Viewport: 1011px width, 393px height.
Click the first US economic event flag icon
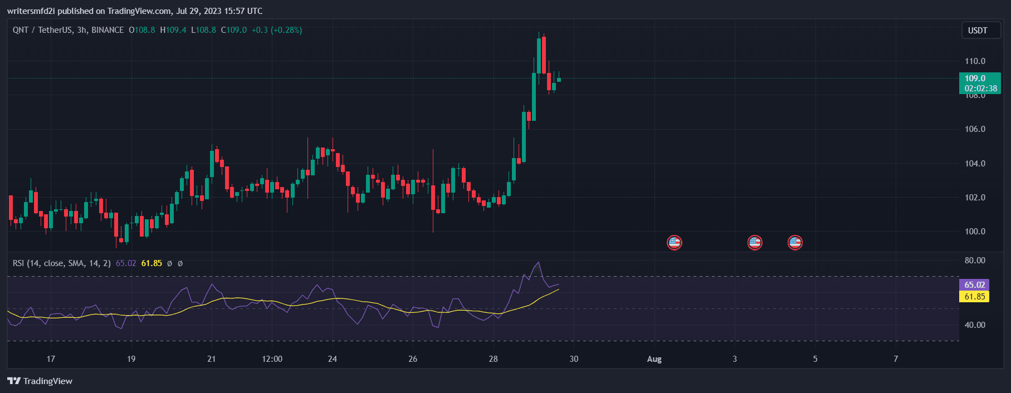click(674, 243)
